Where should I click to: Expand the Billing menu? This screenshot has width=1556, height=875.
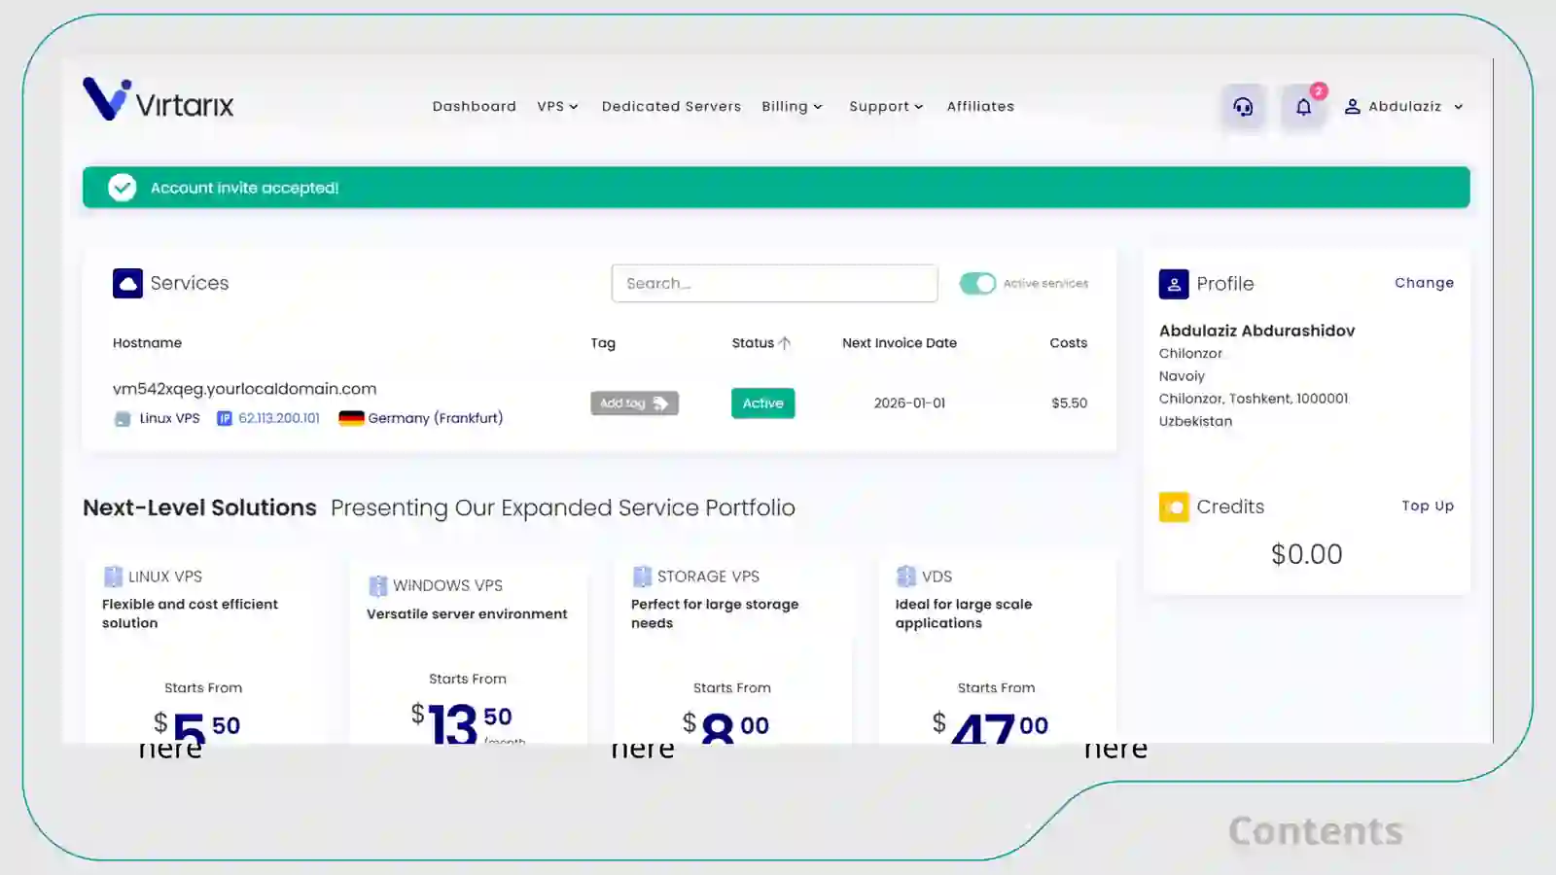pyautogui.click(x=792, y=107)
